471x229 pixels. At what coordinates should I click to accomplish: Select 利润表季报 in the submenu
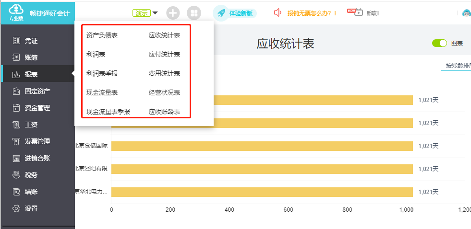click(102, 73)
